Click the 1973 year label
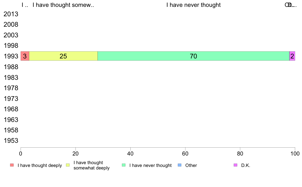 tap(11, 99)
